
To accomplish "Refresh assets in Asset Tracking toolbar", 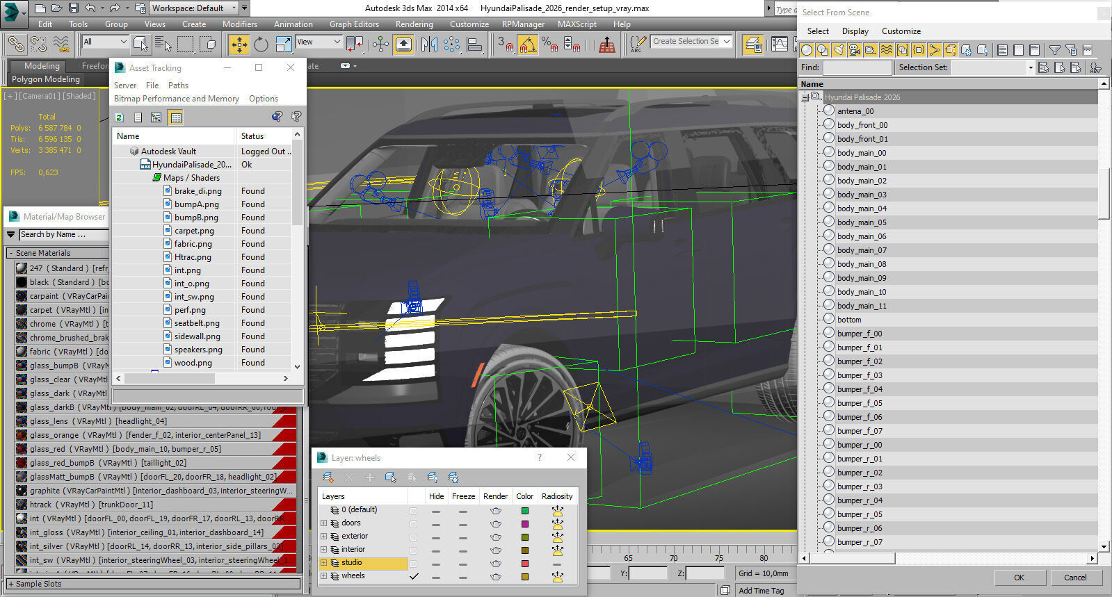I will pyautogui.click(x=119, y=117).
